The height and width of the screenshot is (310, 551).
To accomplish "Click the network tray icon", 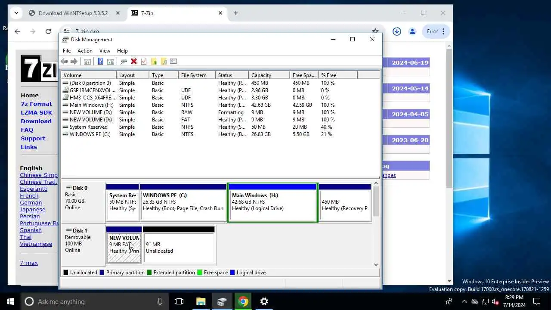I will coord(485,301).
